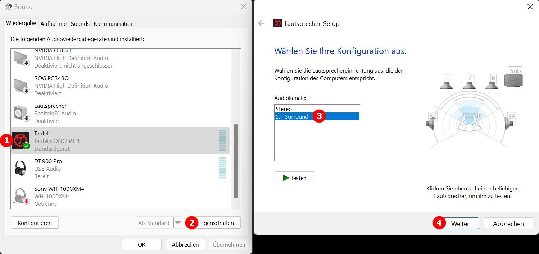This screenshot has width=539, height=254.
Task: Click Weiter in Lautsprecher-Setup
Action: click(460, 223)
